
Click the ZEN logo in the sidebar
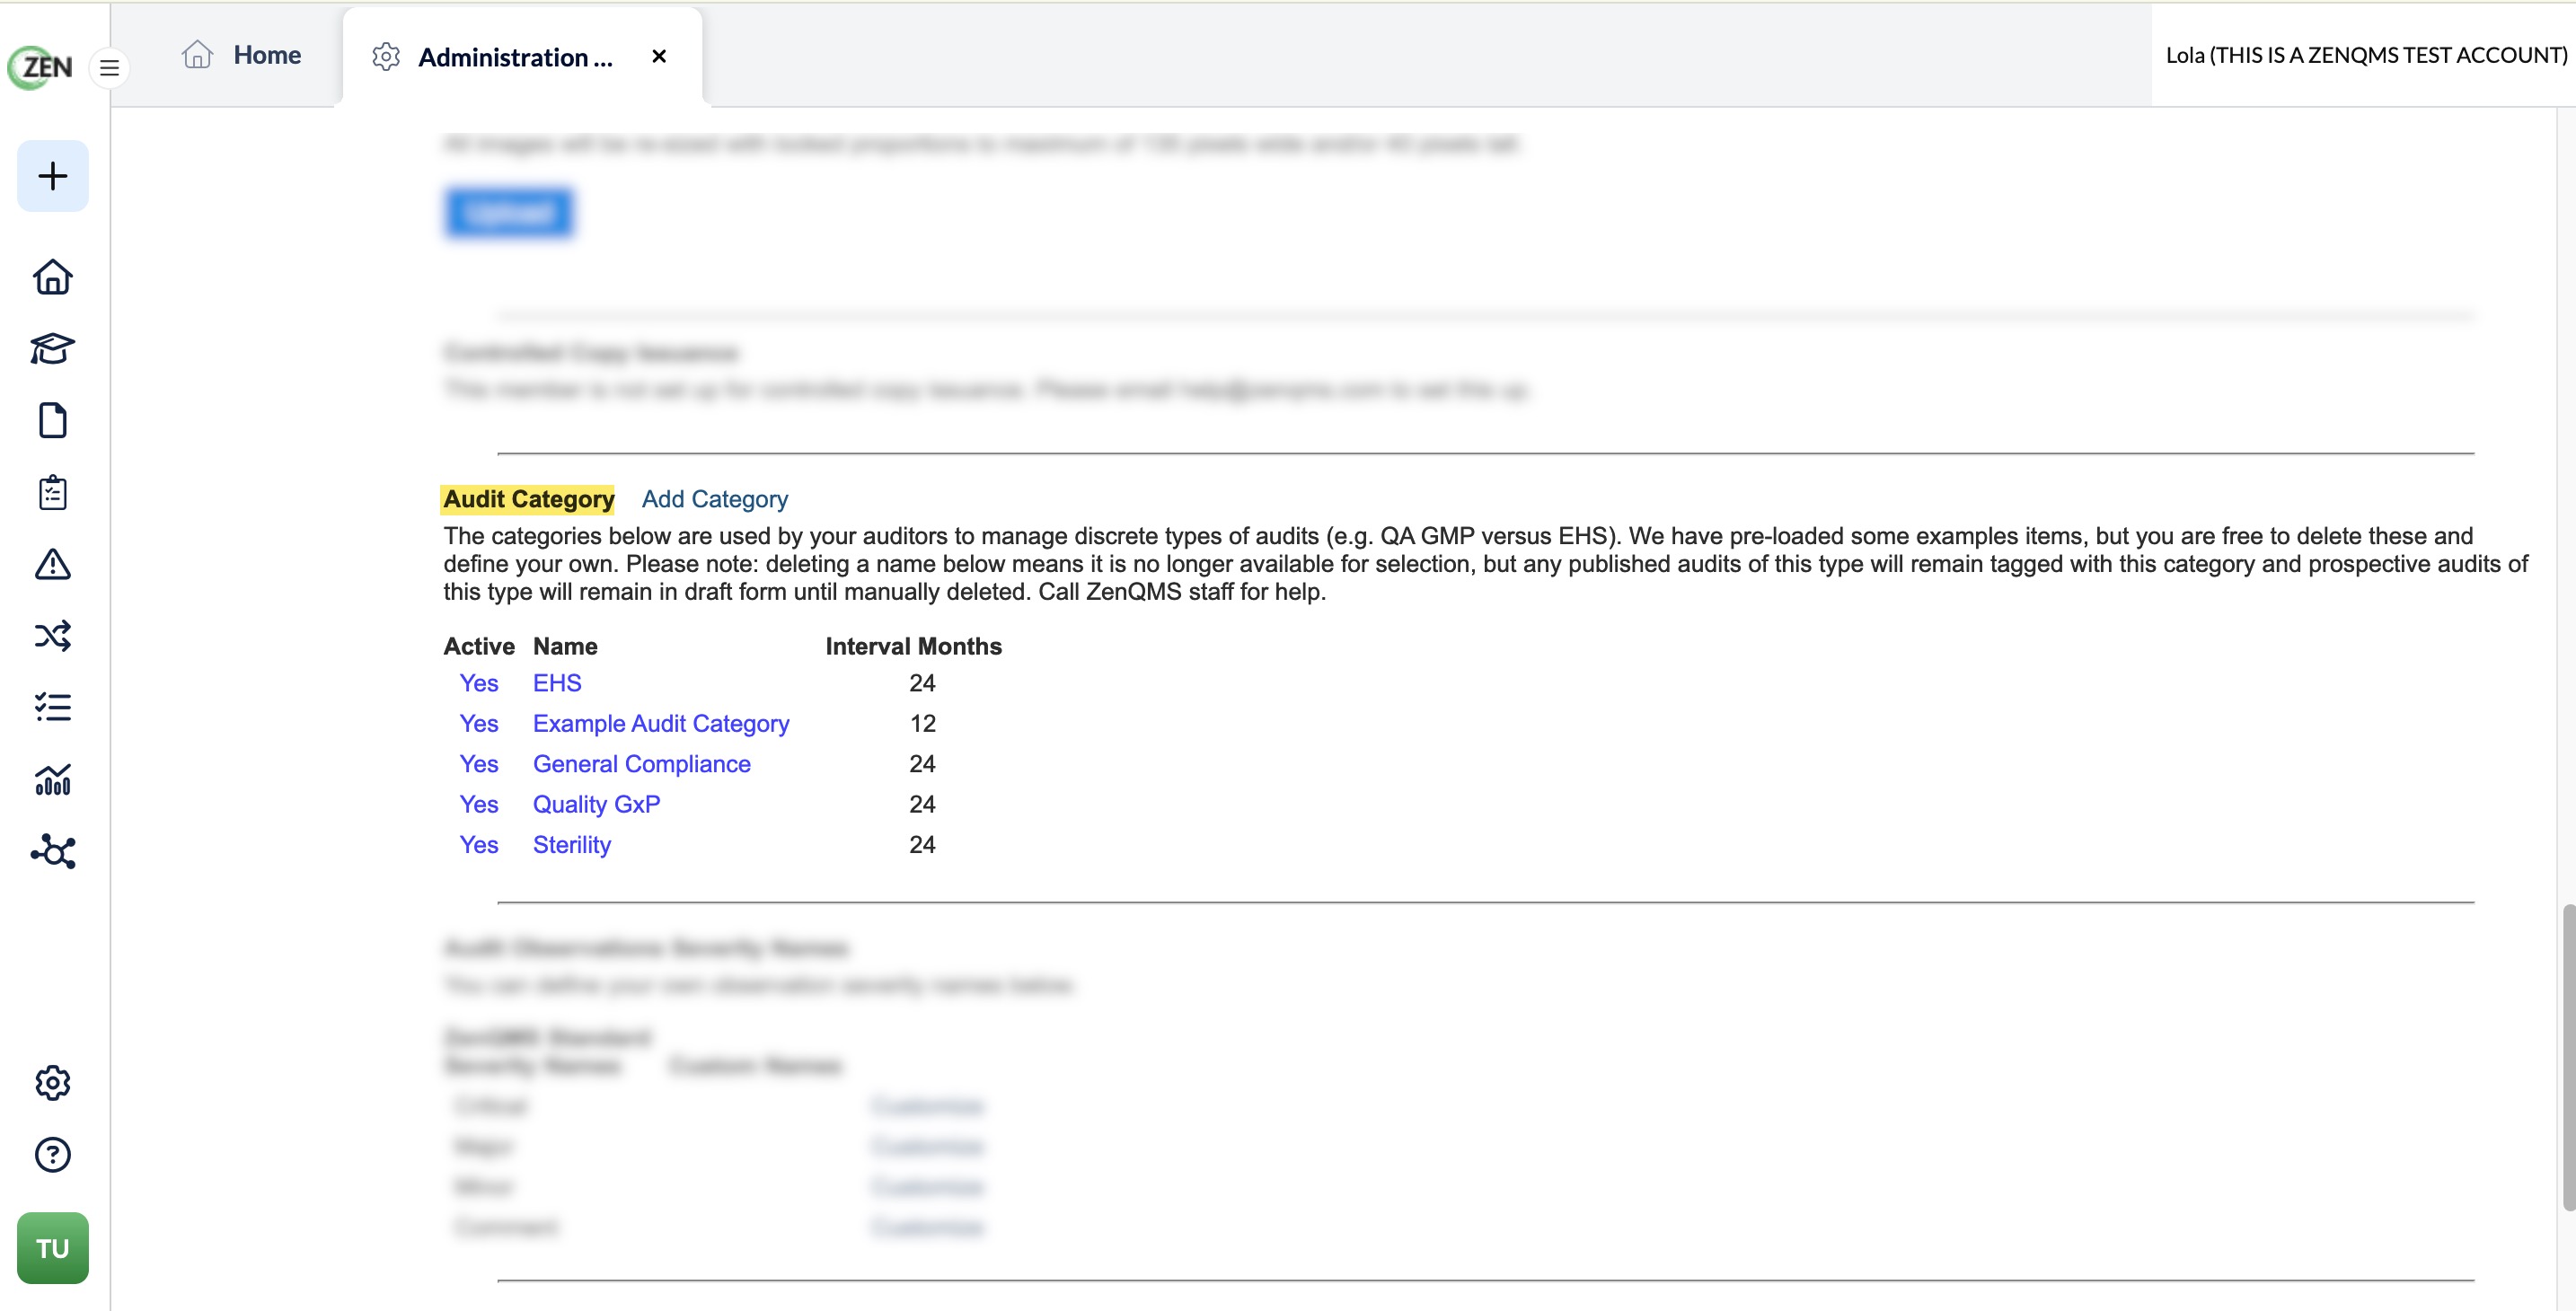40,67
